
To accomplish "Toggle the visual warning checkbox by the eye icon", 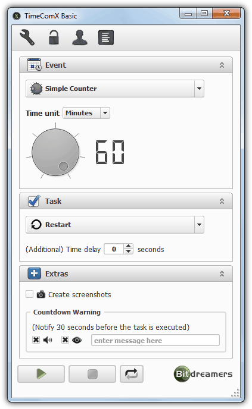I will [65, 339].
